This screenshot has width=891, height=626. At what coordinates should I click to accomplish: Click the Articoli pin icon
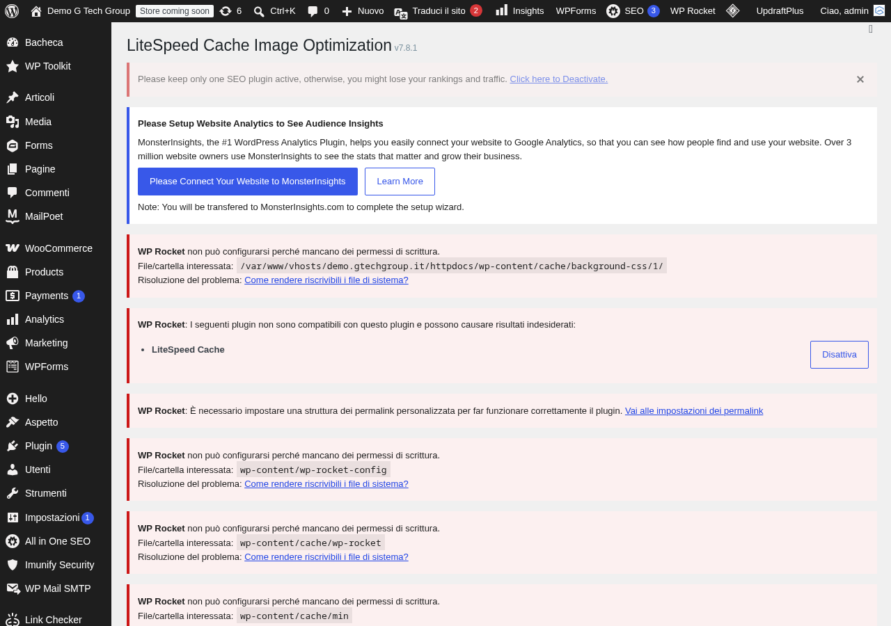(x=13, y=97)
